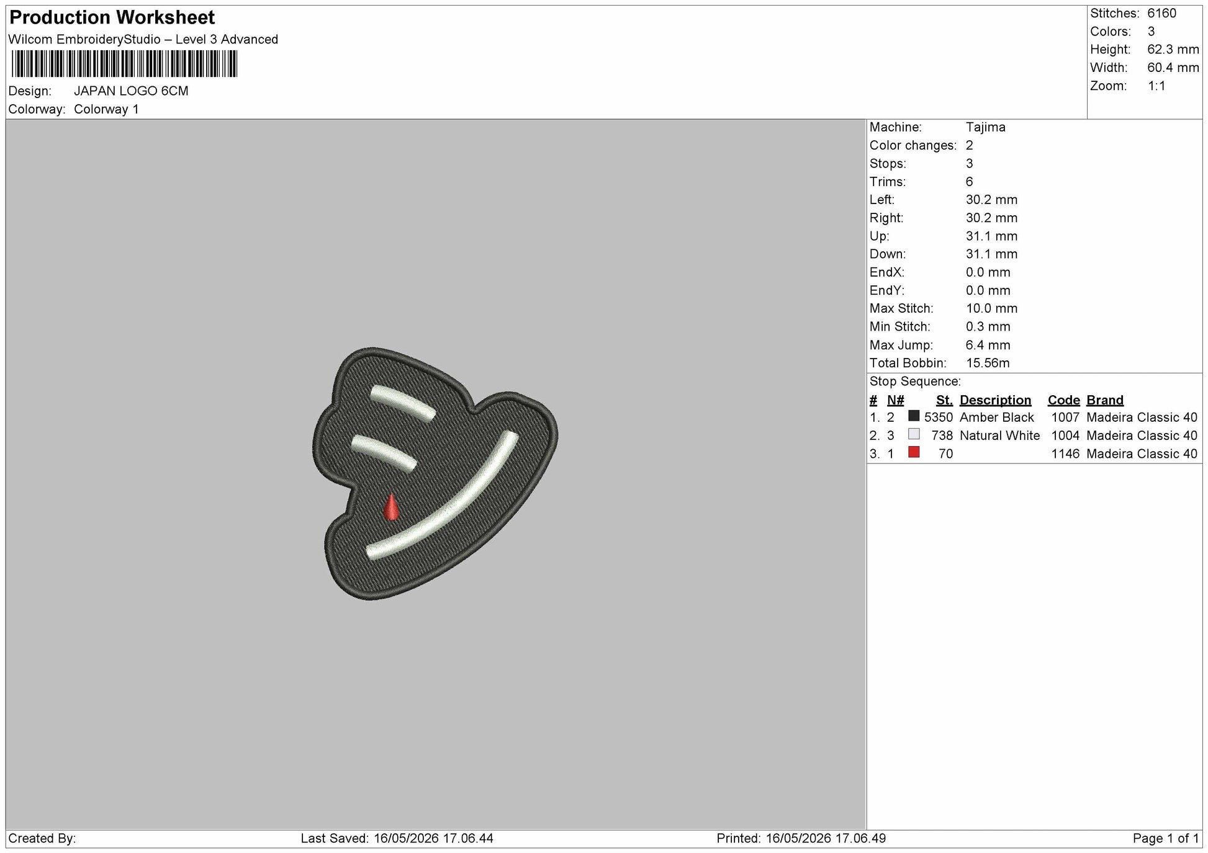Click the 'N#' column header
The height and width of the screenshot is (853, 1208).
tap(895, 400)
